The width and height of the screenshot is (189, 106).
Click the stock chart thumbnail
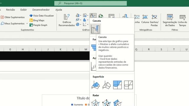click(94, 66)
